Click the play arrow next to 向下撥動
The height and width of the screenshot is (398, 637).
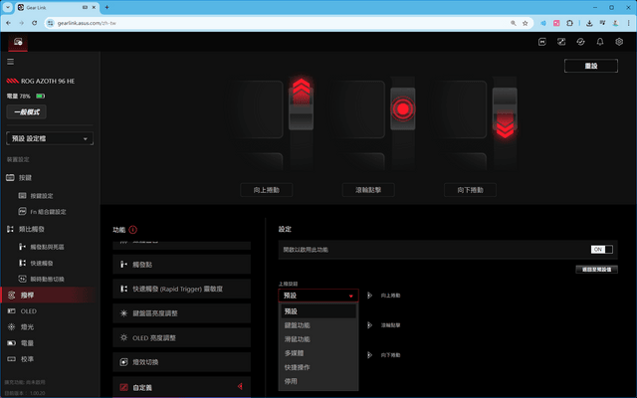369,355
